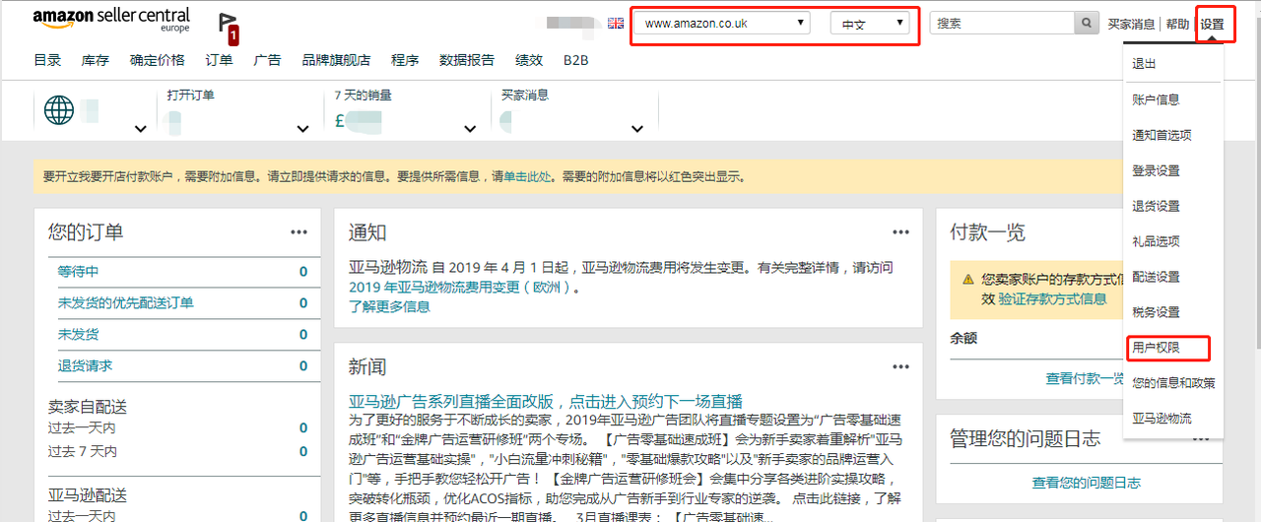Open the B2B menu
This screenshot has width=1261, height=522.
tap(576, 60)
